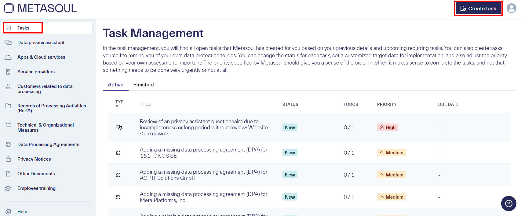
Task: Click the METASOUL brand name
Action: [47, 9]
